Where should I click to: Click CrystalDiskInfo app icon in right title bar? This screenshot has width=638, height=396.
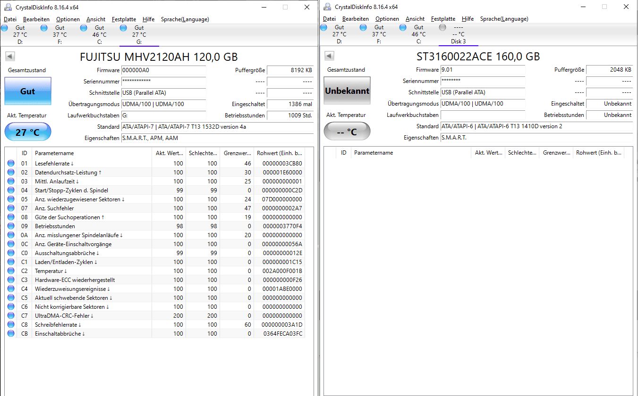(327, 7)
